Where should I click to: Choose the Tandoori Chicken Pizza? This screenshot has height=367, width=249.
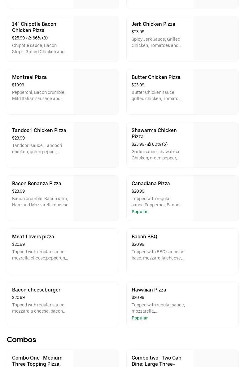[39, 130]
